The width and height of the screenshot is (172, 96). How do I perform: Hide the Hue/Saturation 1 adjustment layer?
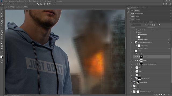coord(131,64)
